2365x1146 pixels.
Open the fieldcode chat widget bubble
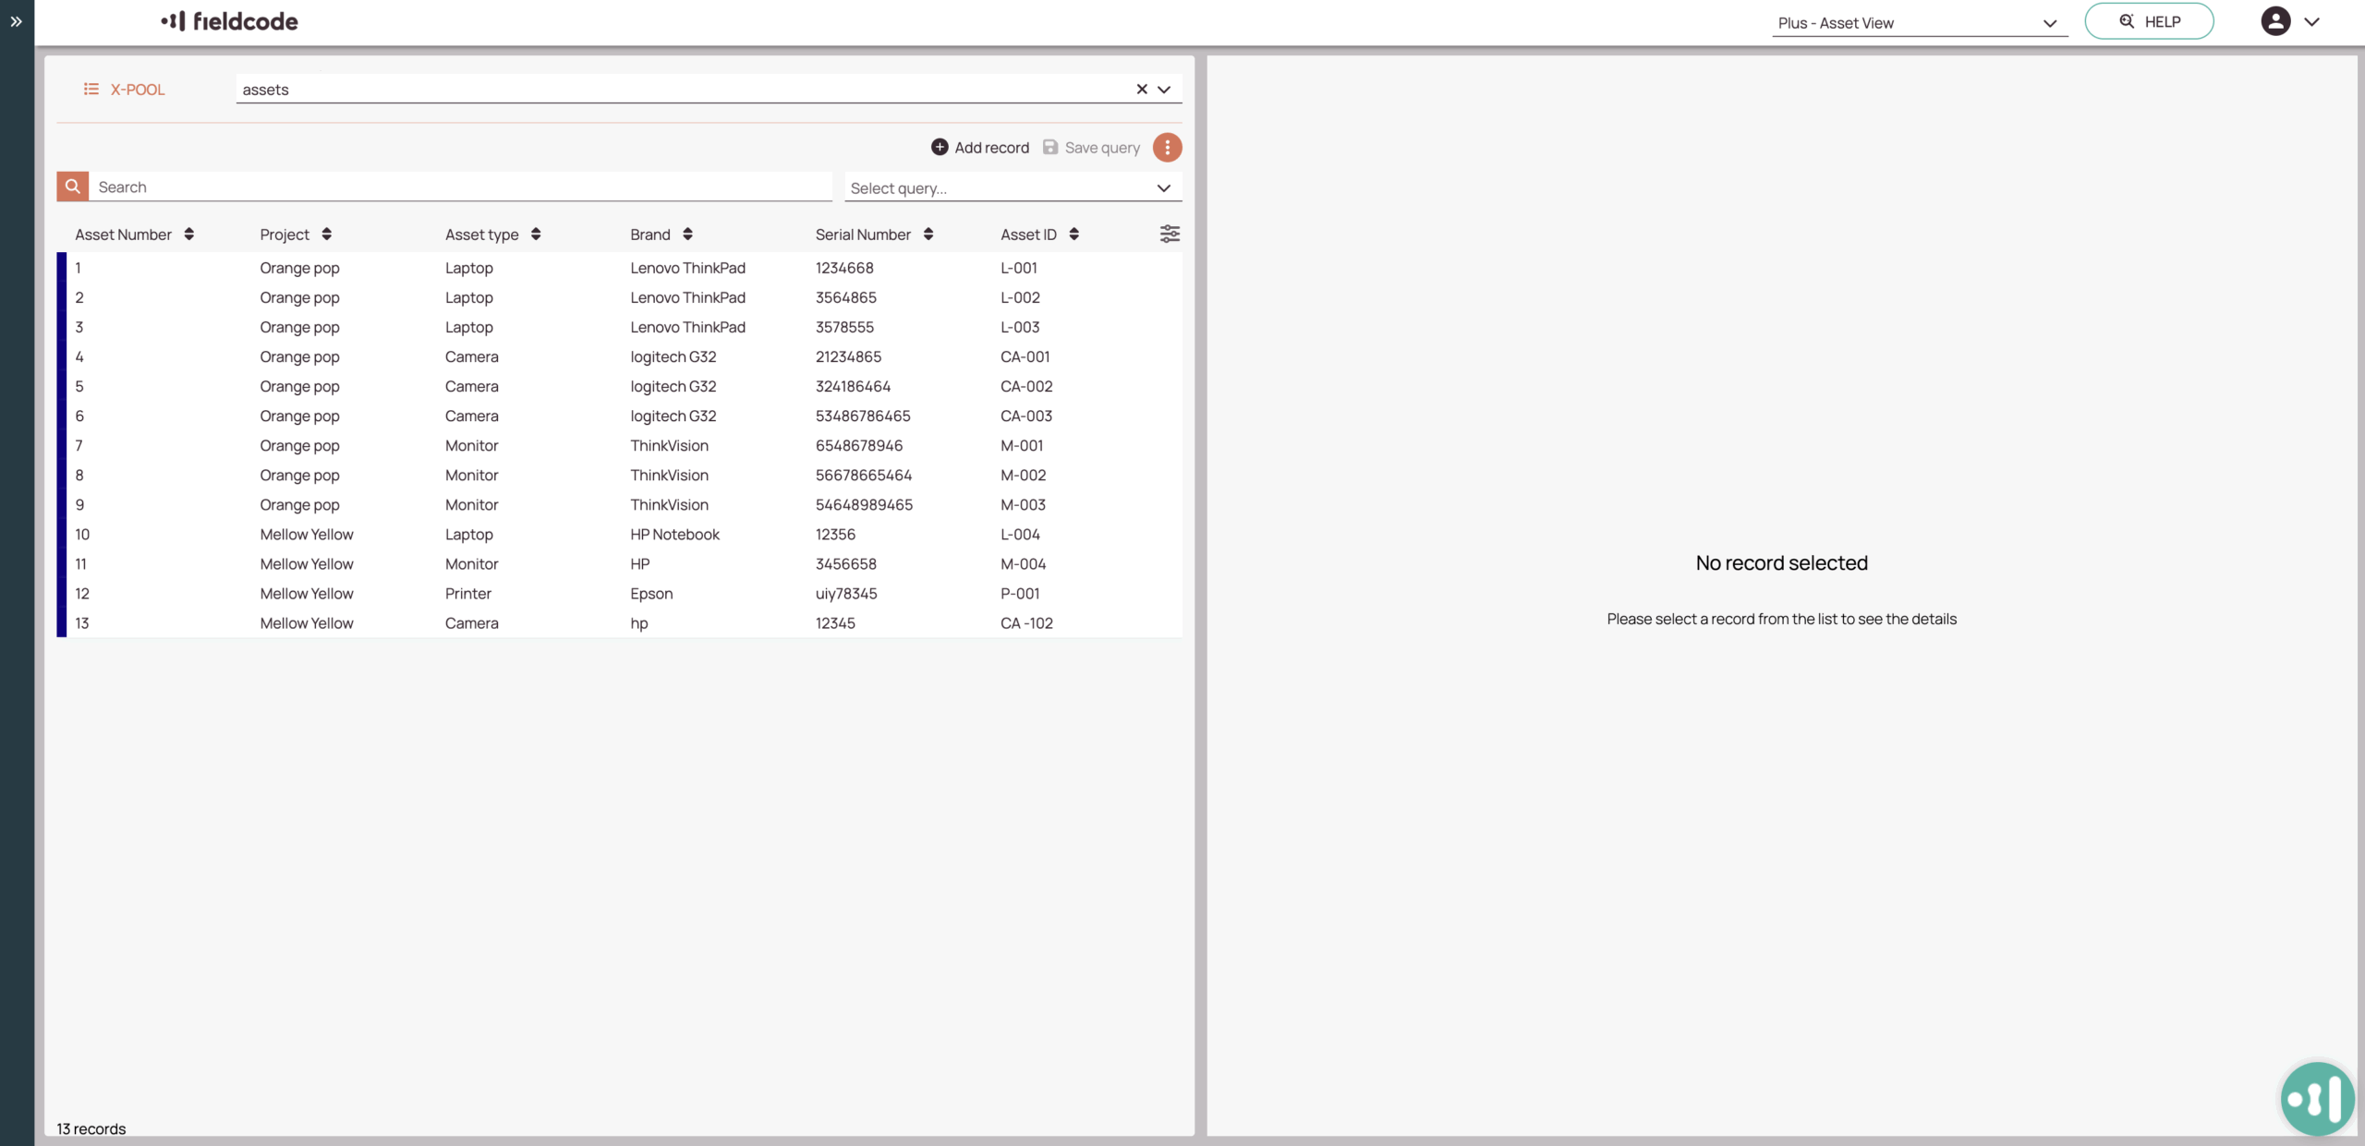point(2317,1098)
